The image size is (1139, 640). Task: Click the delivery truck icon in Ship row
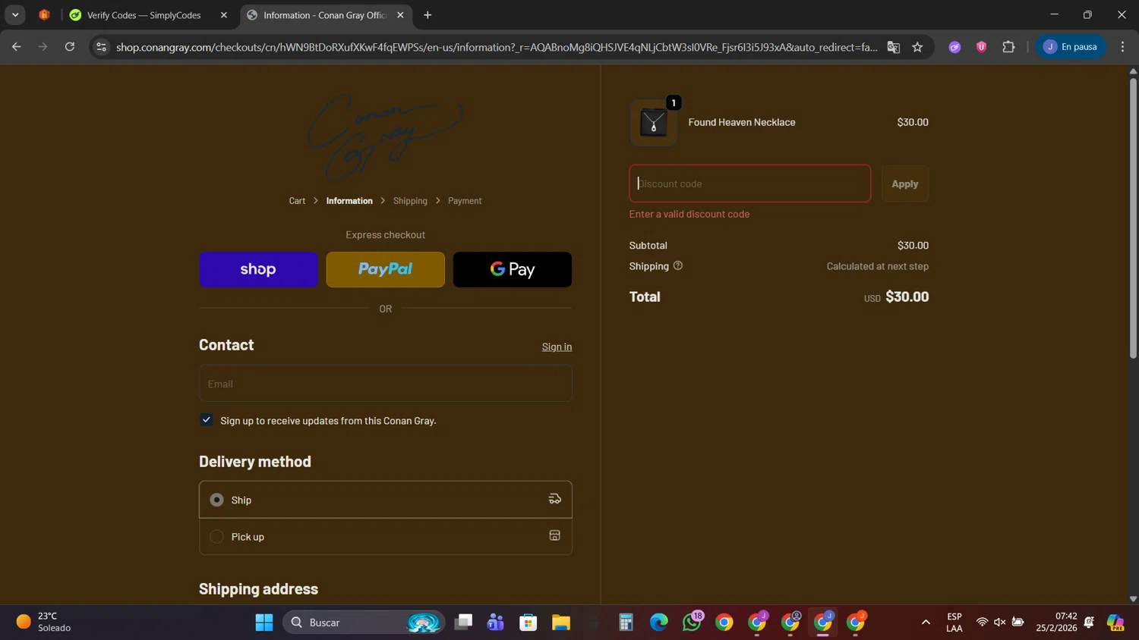(x=555, y=499)
